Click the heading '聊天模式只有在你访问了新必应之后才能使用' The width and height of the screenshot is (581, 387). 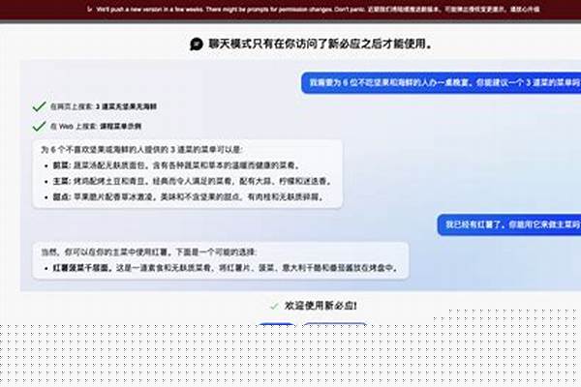point(321,45)
